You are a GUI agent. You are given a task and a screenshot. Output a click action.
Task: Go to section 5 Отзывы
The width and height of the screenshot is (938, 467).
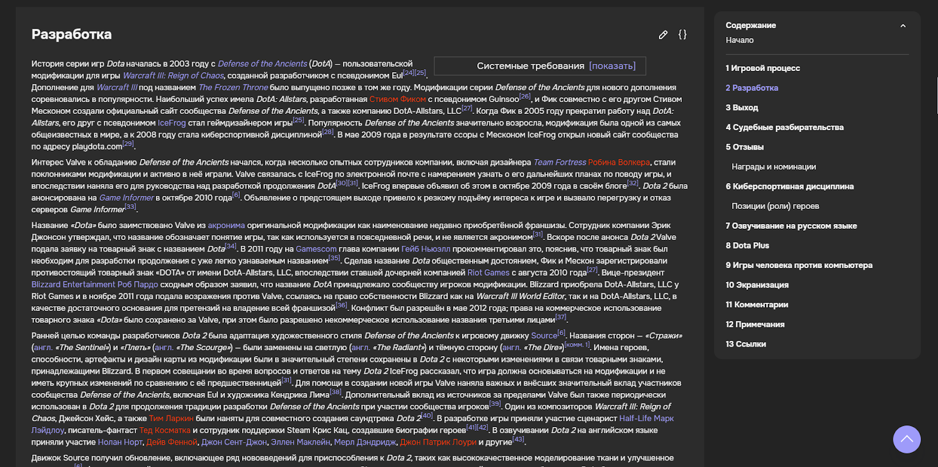[745, 147]
